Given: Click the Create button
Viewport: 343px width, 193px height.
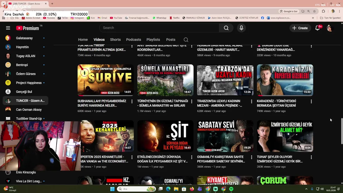Looking at the screenshot, I should pos(300,28).
